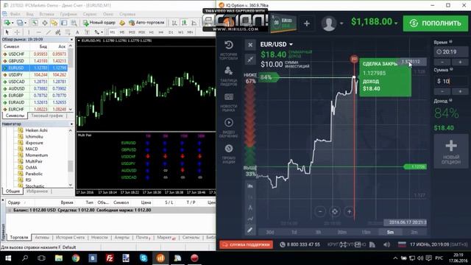Screen dimensions: 471x265
Task: Click the orange support service button
Action: pyautogui.click(x=246, y=244)
